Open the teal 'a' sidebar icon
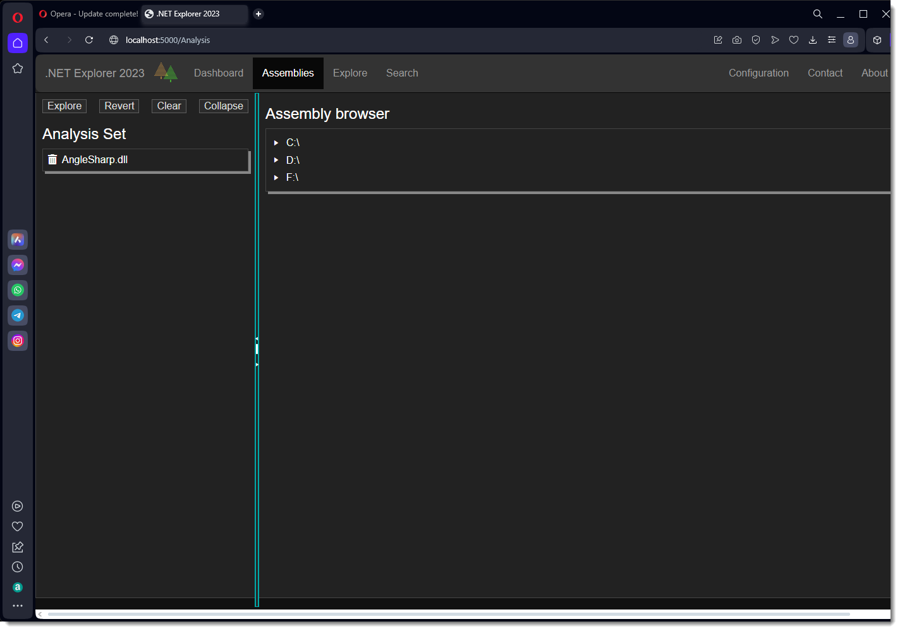900x631 pixels. coord(18,587)
